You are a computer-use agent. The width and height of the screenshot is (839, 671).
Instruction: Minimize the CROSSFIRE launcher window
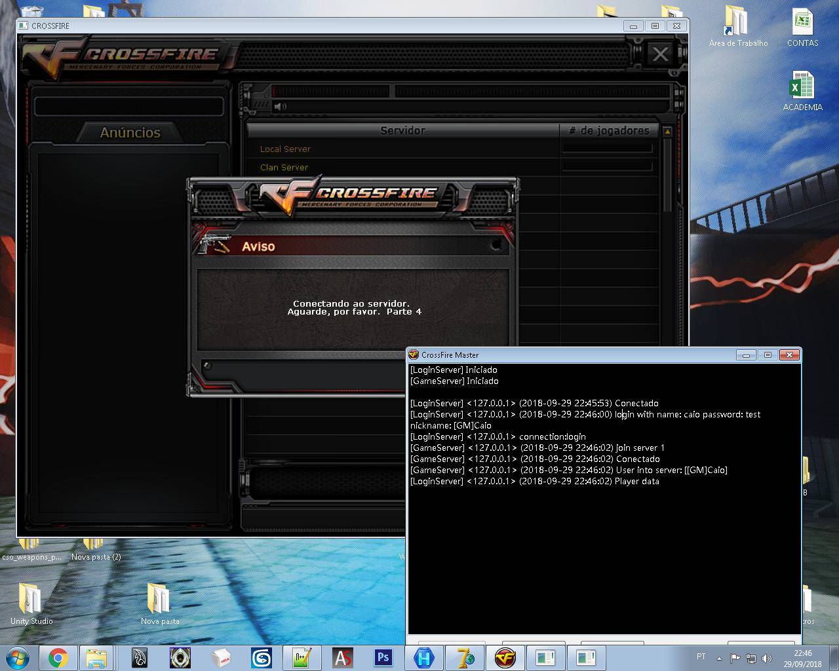pyautogui.click(x=633, y=26)
